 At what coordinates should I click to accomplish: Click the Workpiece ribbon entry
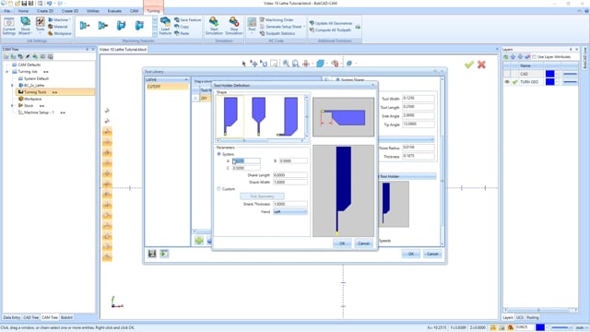coord(59,33)
